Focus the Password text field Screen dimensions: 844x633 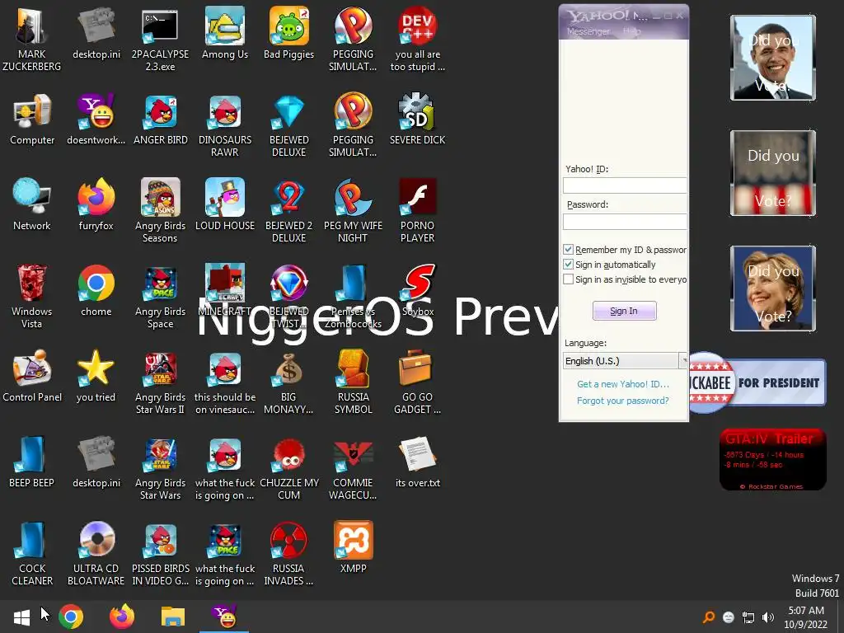(x=625, y=221)
